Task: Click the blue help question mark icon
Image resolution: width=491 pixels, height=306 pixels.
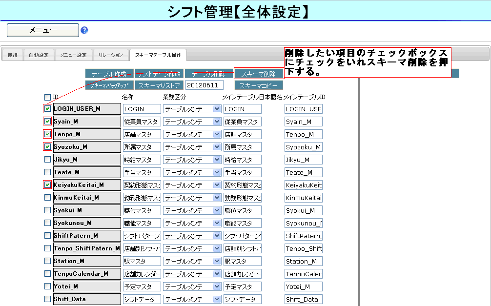Action: 84,30
